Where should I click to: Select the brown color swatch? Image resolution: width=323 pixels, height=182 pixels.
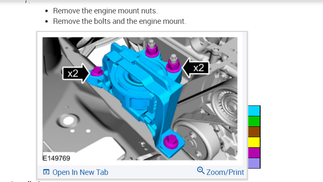(x=254, y=132)
